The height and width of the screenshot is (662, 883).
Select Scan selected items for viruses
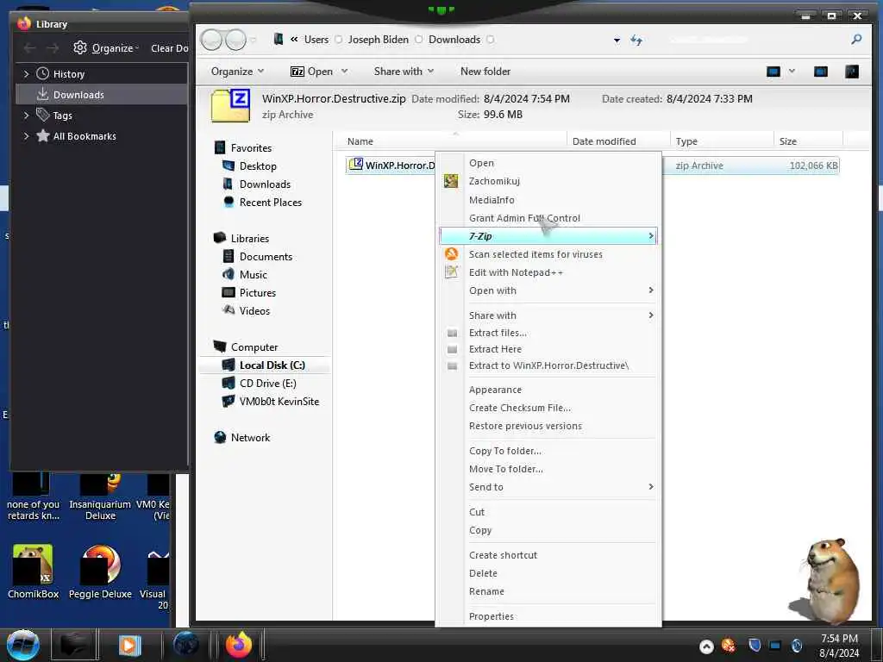[x=535, y=254]
